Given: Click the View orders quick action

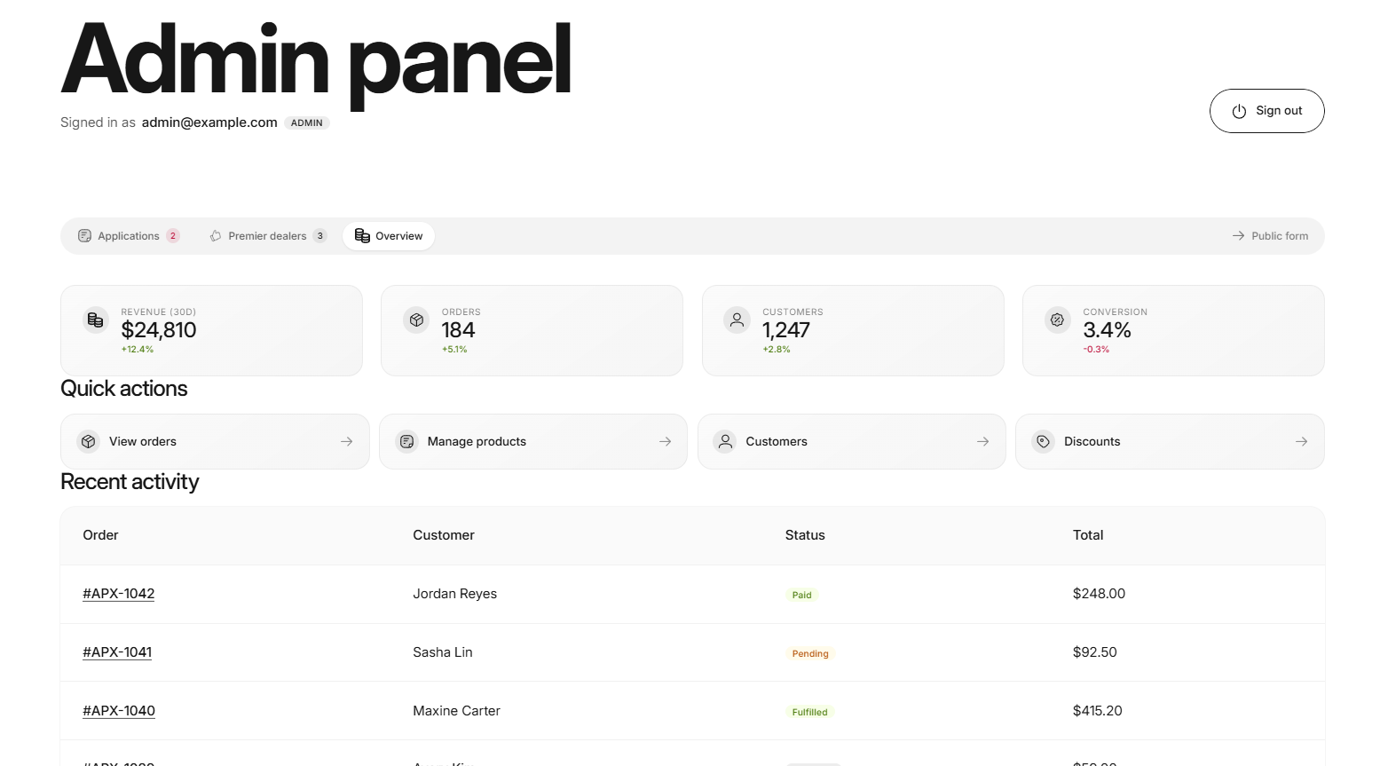Looking at the screenshot, I should [215, 441].
